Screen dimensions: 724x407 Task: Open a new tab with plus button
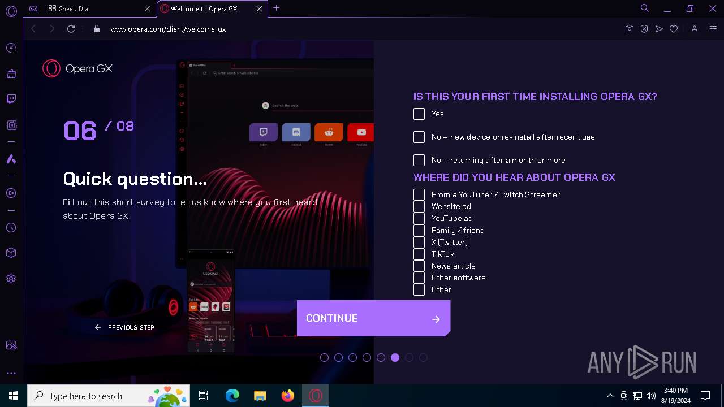tap(276, 8)
